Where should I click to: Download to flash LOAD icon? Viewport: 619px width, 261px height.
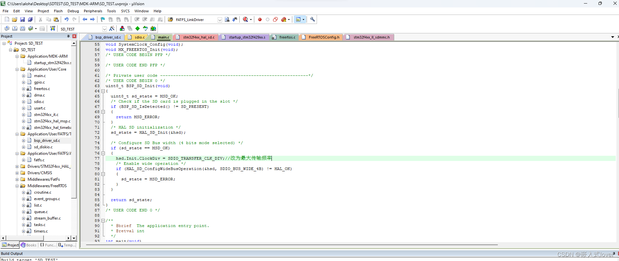point(53,28)
